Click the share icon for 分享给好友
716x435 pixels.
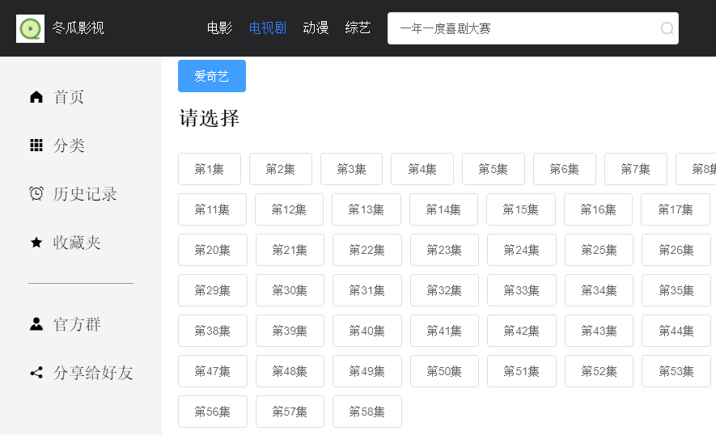coord(36,373)
